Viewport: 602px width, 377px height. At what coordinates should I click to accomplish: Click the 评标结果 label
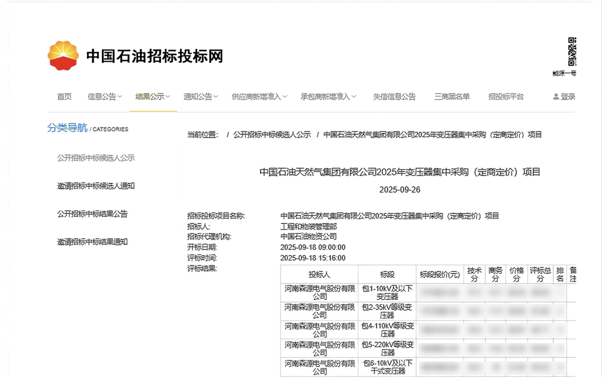[202, 268]
